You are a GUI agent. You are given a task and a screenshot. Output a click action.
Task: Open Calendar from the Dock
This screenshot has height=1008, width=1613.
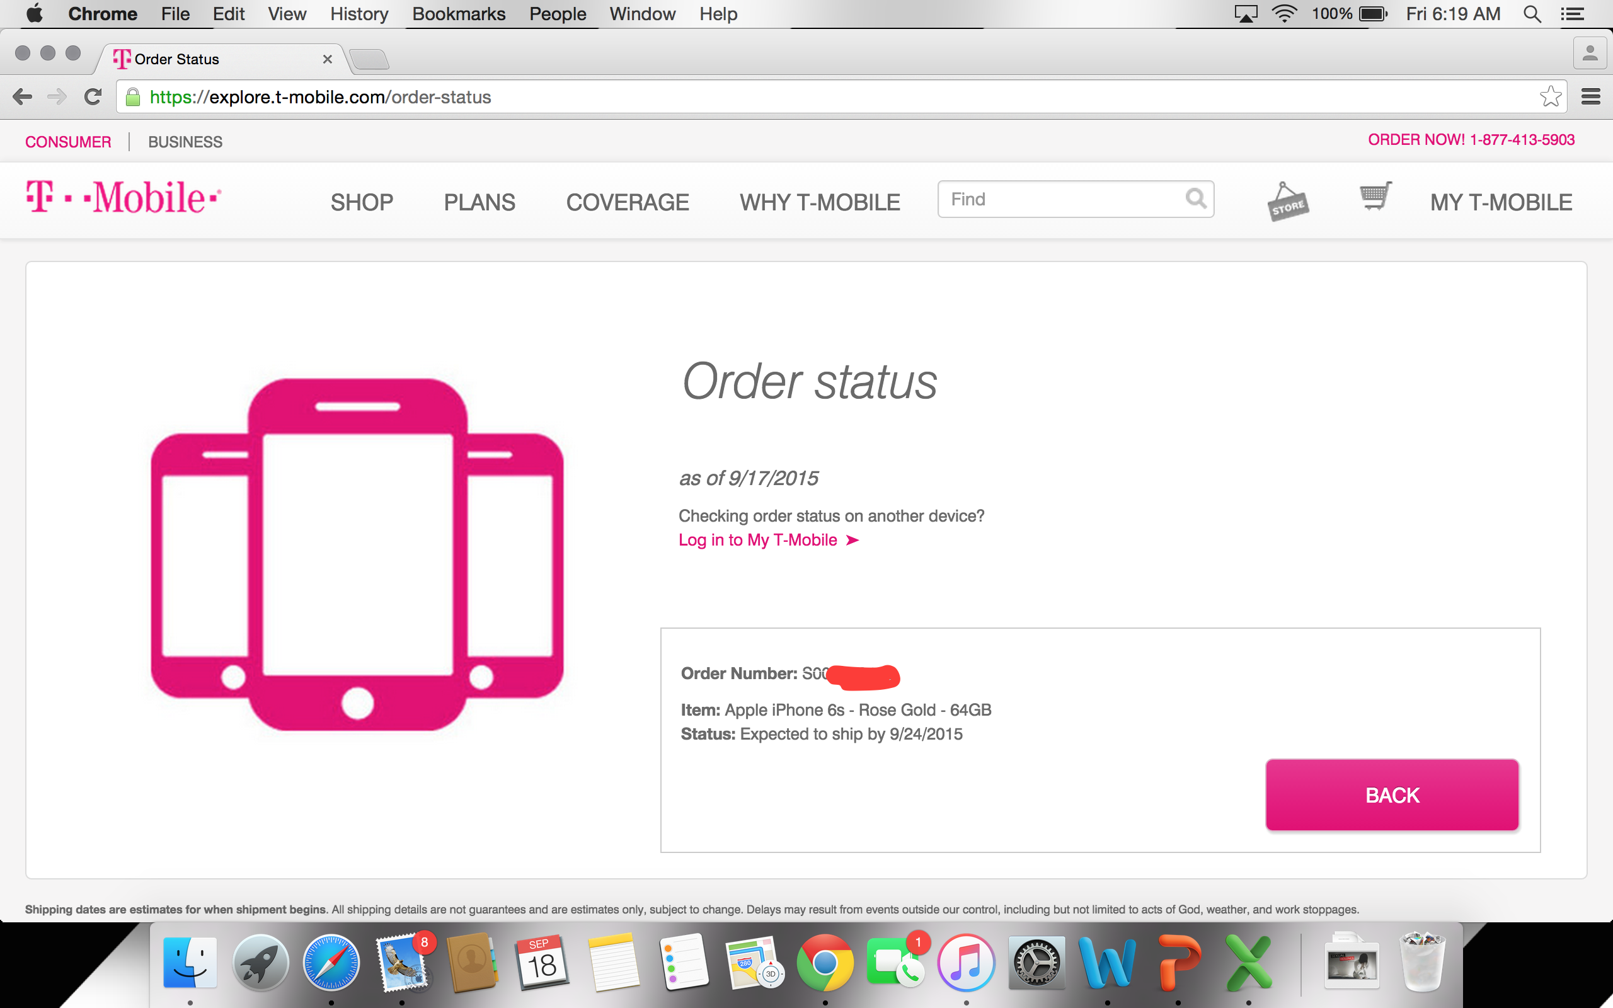[x=542, y=963]
